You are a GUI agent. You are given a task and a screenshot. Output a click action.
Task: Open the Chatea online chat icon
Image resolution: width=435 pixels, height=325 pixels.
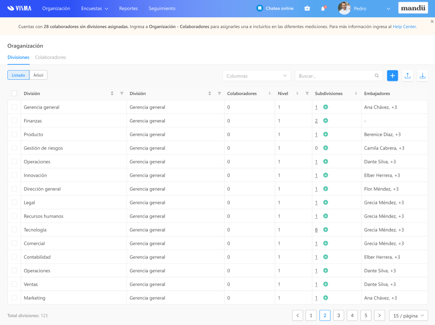pos(260,8)
